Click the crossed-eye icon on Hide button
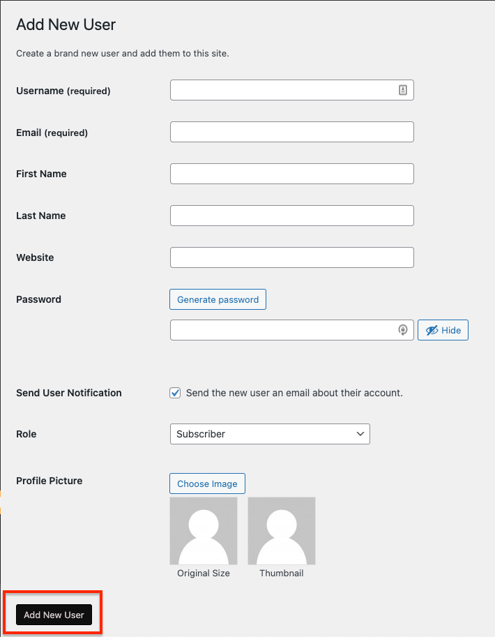The width and height of the screenshot is (495, 637). [x=432, y=330]
